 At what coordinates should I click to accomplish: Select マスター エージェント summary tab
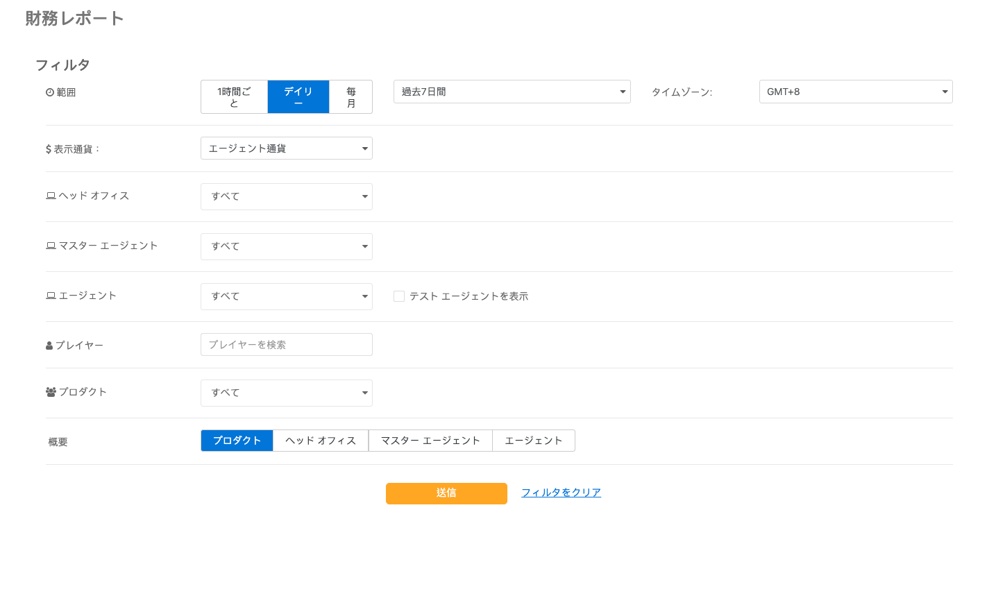(x=430, y=441)
